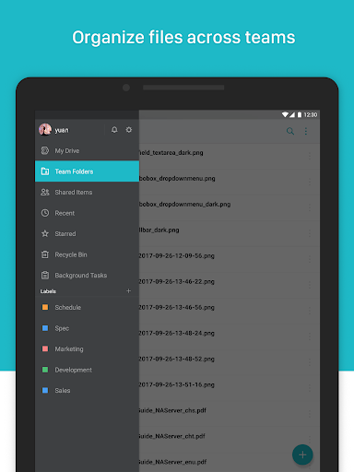Open file bobox_dropdownmenu_dark.png
The width and height of the screenshot is (354, 472).
tap(230, 207)
